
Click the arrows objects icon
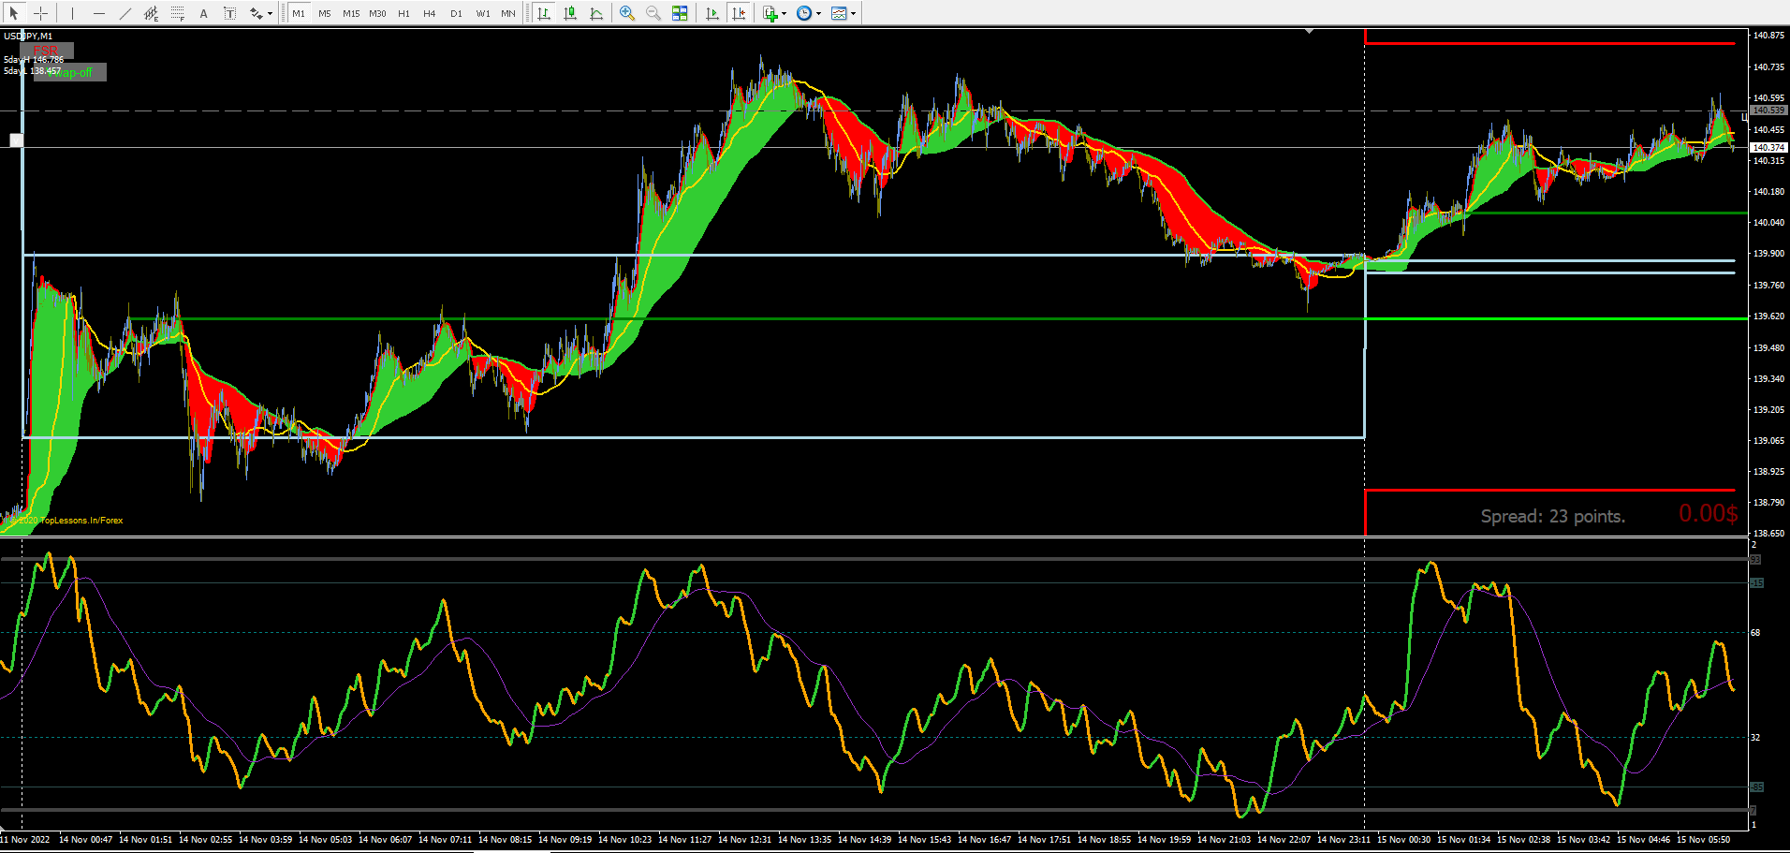(x=255, y=13)
